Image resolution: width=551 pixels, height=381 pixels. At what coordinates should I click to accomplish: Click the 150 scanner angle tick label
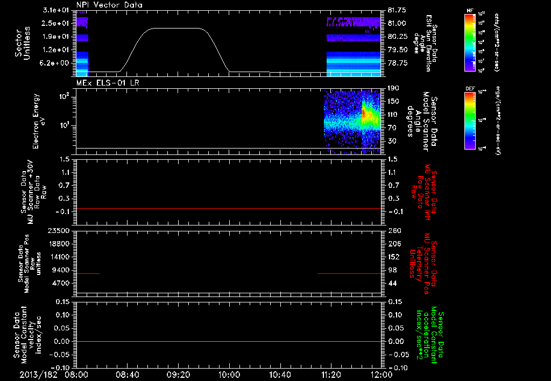click(394, 101)
